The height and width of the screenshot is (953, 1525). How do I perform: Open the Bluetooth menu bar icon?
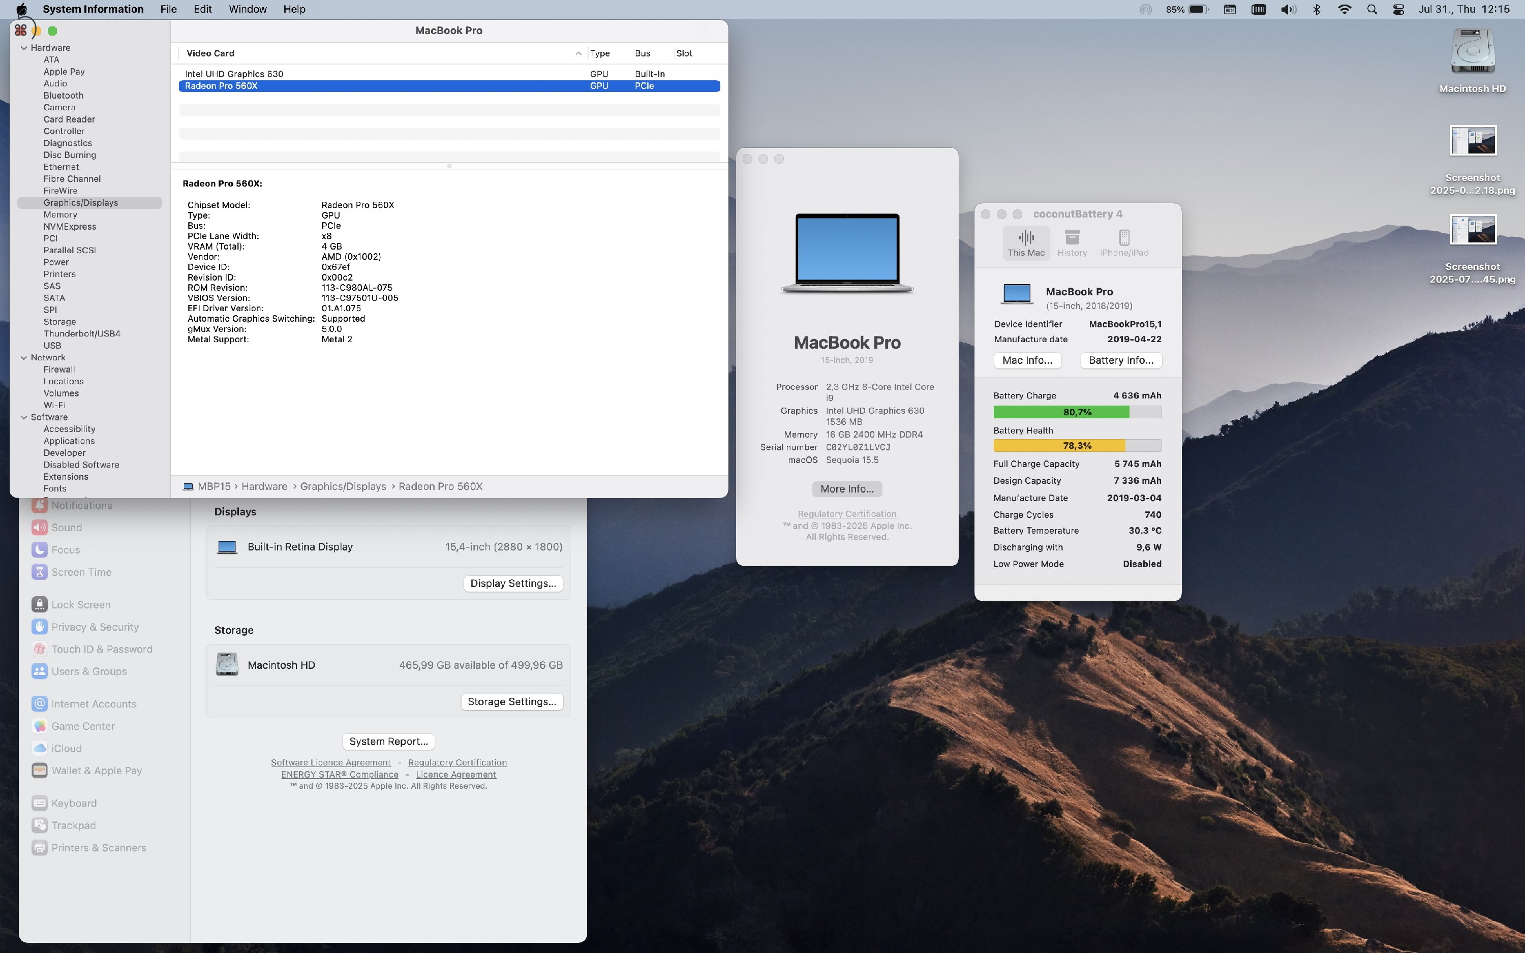[x=1317, y=10]
